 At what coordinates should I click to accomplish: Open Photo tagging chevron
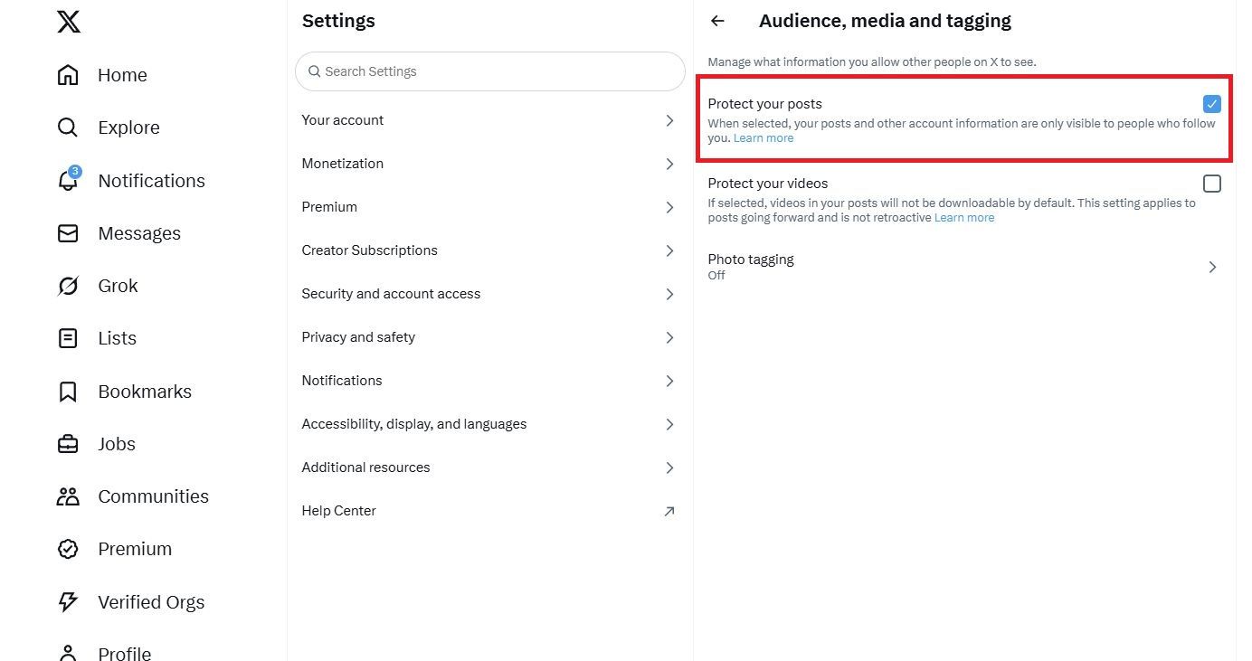(x=1212, y=267)
